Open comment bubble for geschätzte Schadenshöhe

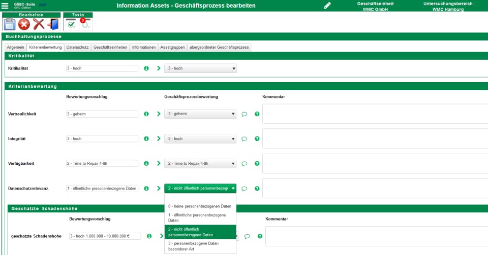(x=247, y=236)
